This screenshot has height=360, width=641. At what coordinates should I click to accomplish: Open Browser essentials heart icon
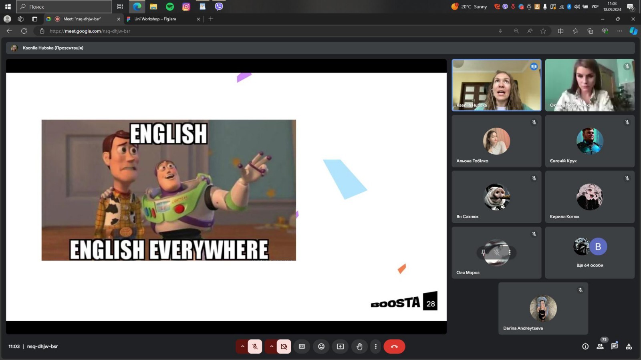(x=605, y=31)
